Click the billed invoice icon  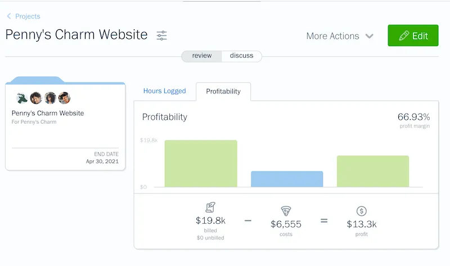point(210,208)
